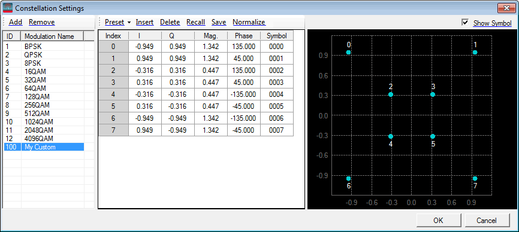Viewport: 519px width, 232px height.
Task: Click Symbol cell 0005
Action: 277,106
